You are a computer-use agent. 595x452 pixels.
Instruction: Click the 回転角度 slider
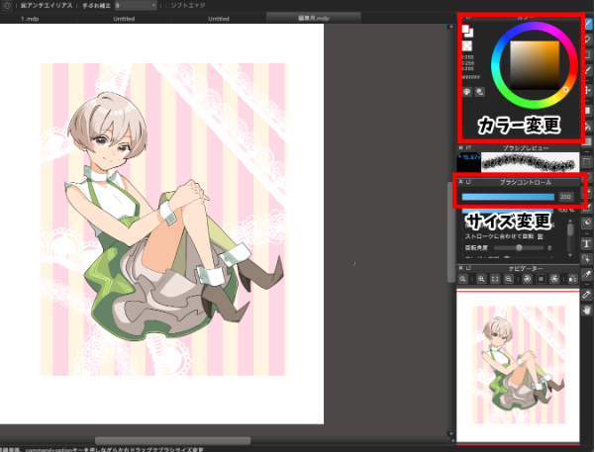point(519,248)
